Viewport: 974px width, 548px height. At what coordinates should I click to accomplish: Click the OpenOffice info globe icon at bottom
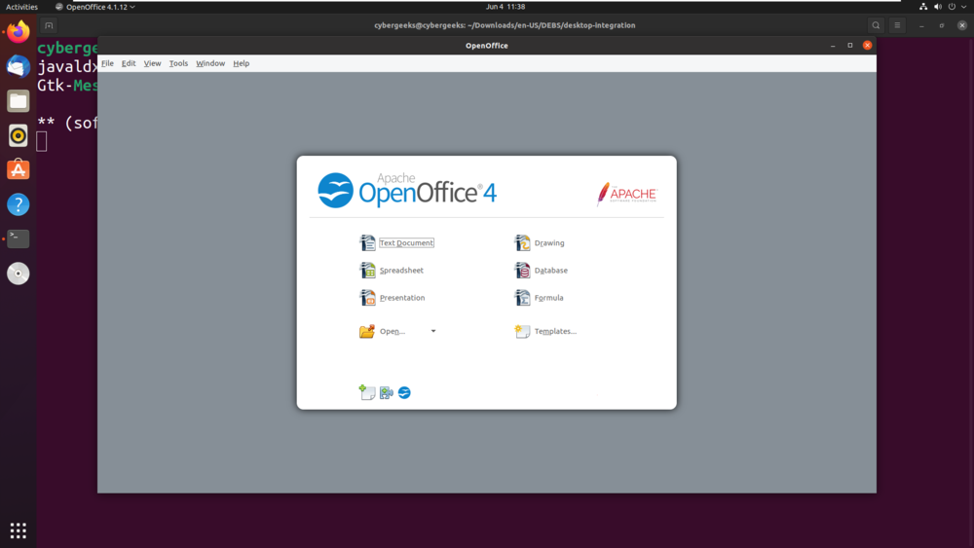pyautogui.click(x=404, y=393)
